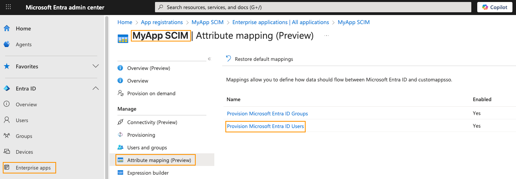Collapse the Entra ID section chevron
The width and height of the screenshot is (516, 179).
[95, 88]
